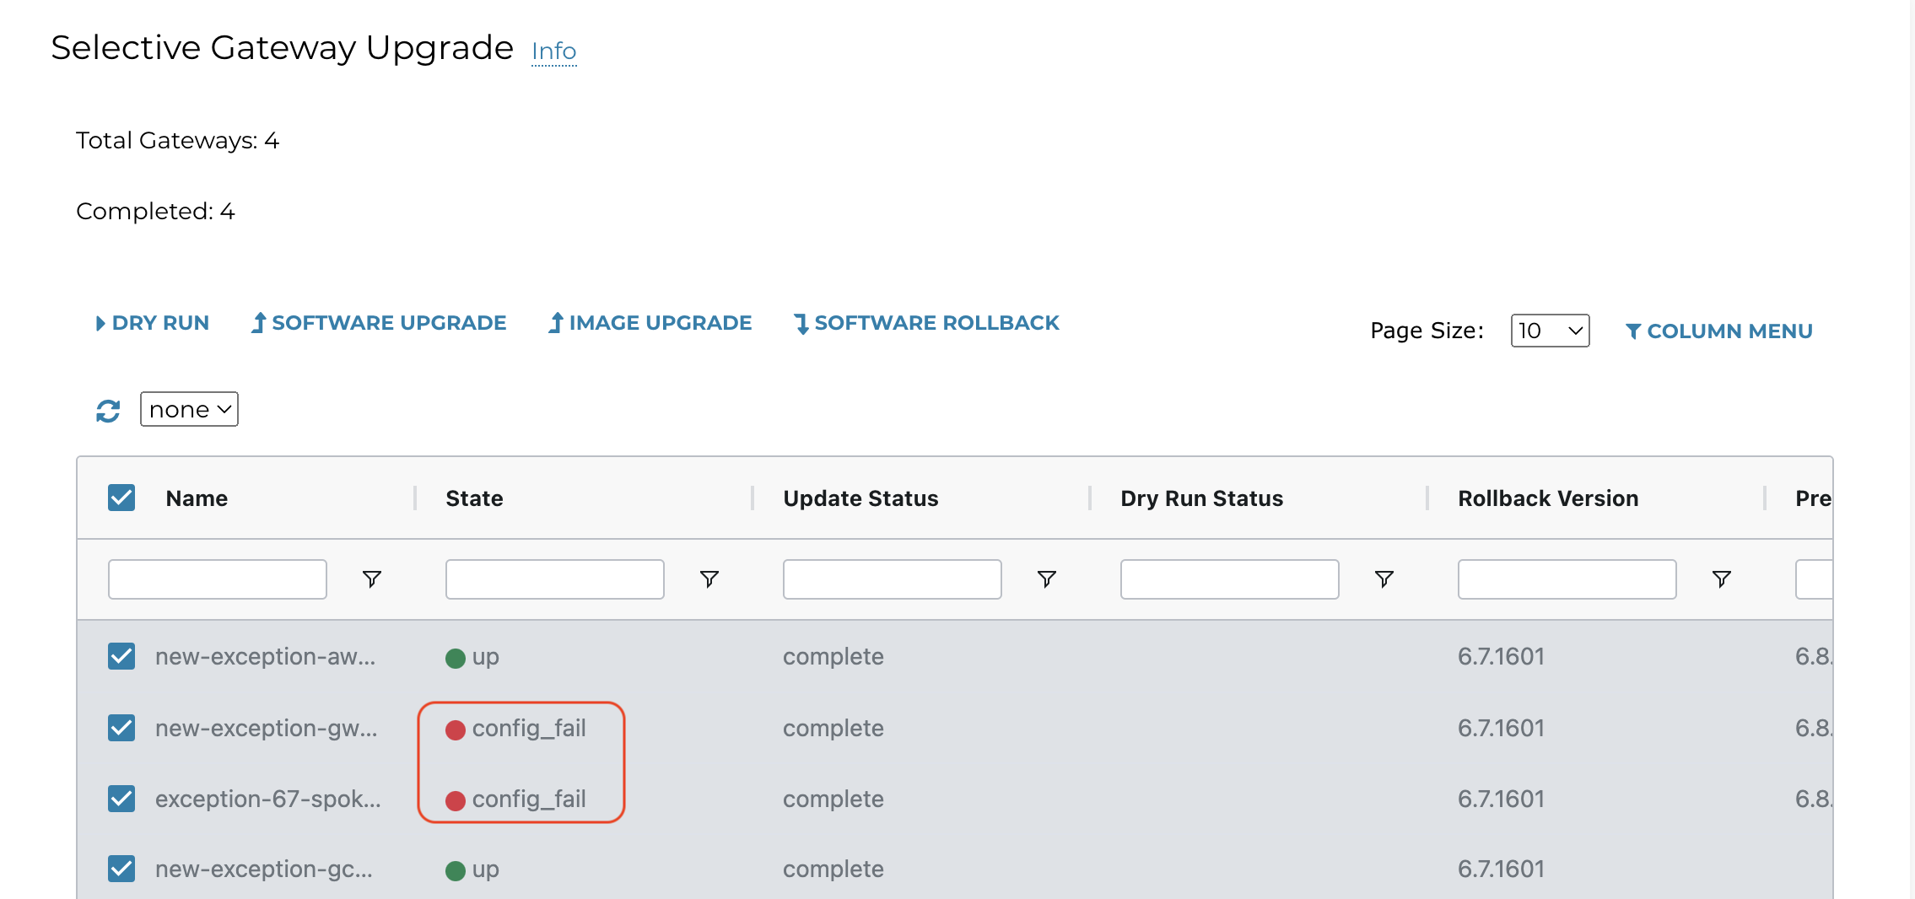Click the Update Status column header
Screen dimensions: 1915x899
[860, 498]
